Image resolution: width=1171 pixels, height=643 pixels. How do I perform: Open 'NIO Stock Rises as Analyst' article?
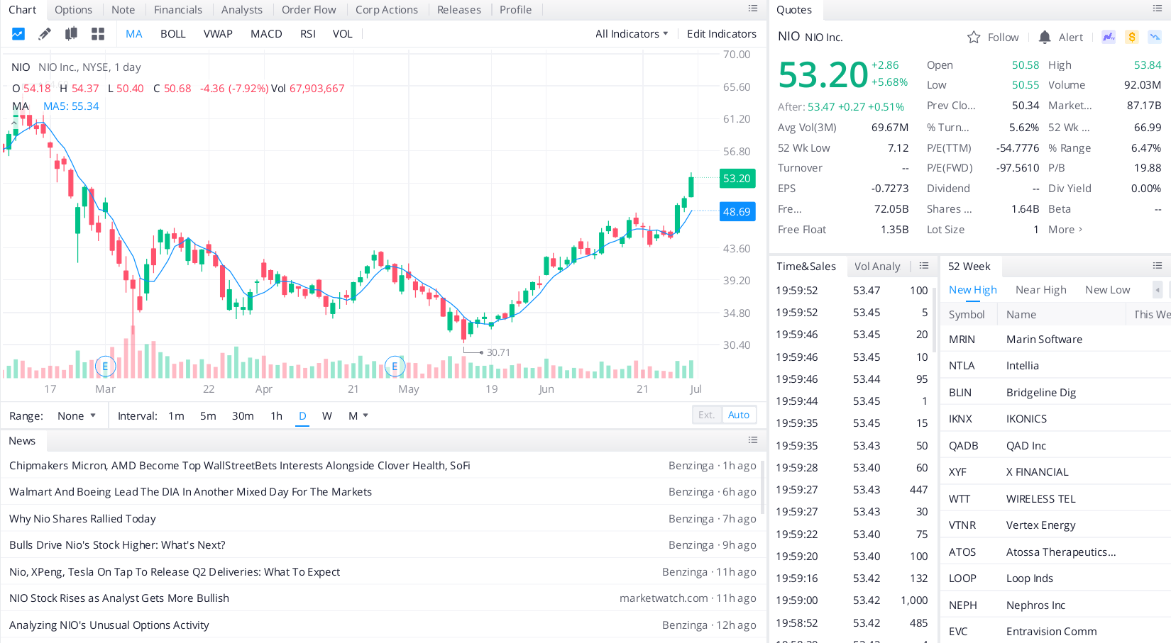[119, 598]
